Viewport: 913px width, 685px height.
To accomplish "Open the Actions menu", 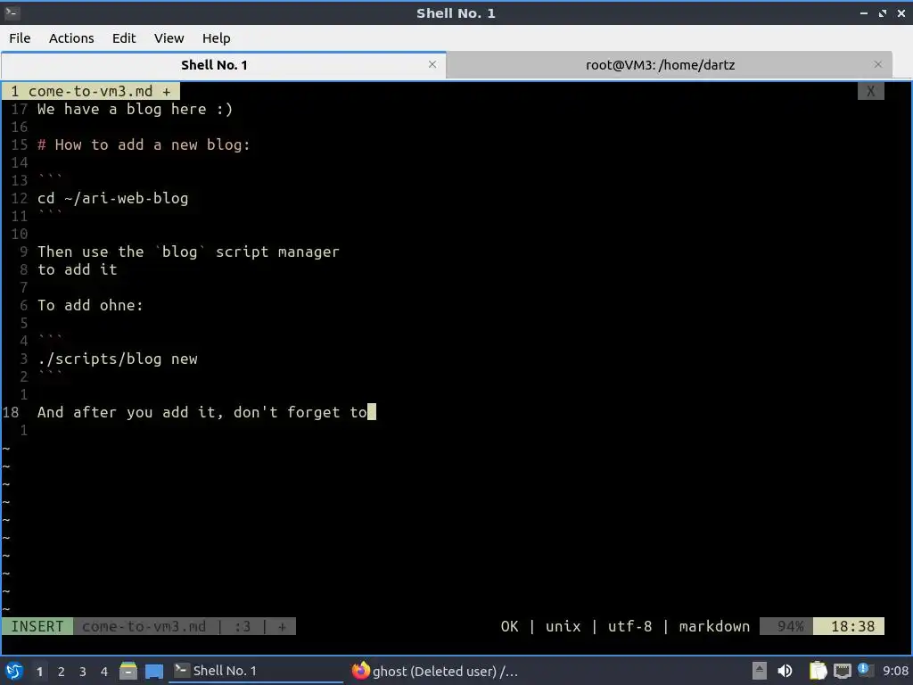I will pos(71,38).
